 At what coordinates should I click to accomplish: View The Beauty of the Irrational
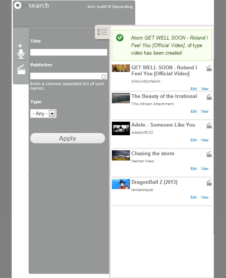click(205, 112)
